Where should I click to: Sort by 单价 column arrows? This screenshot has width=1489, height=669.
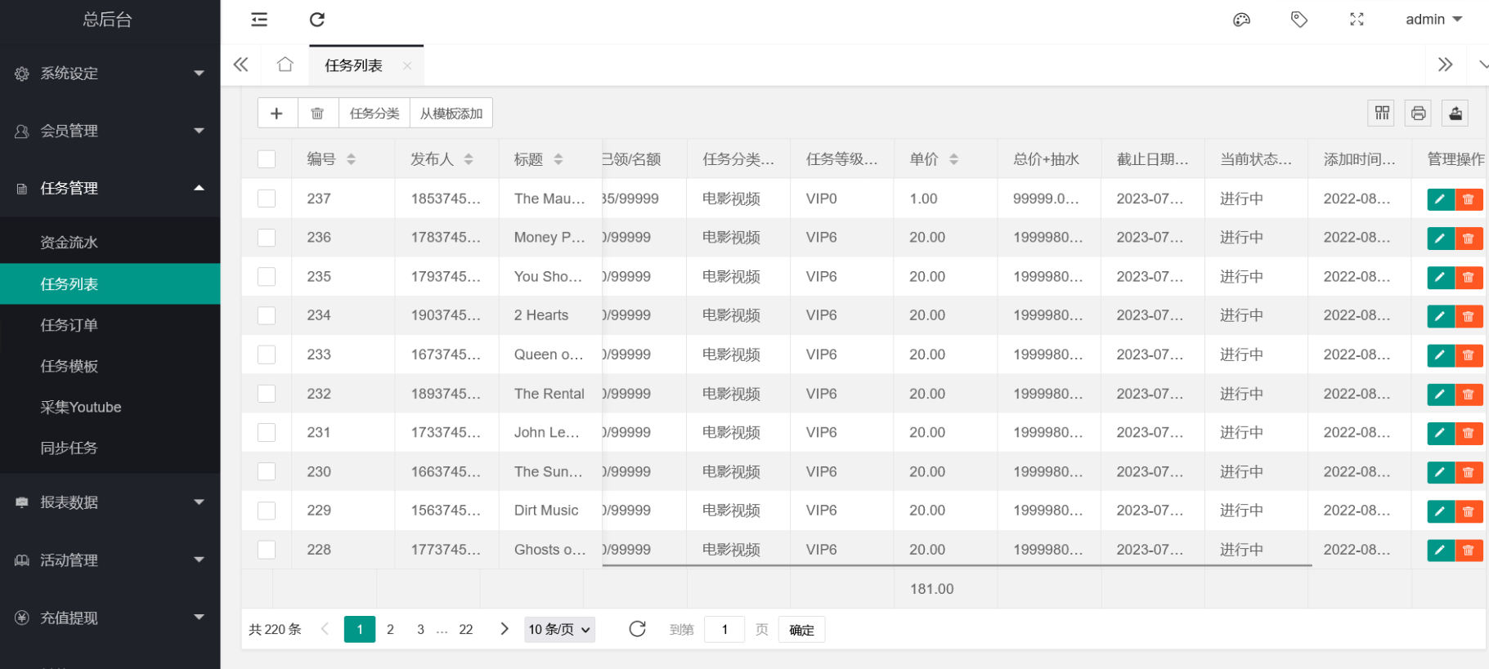(x=953, y=159)
